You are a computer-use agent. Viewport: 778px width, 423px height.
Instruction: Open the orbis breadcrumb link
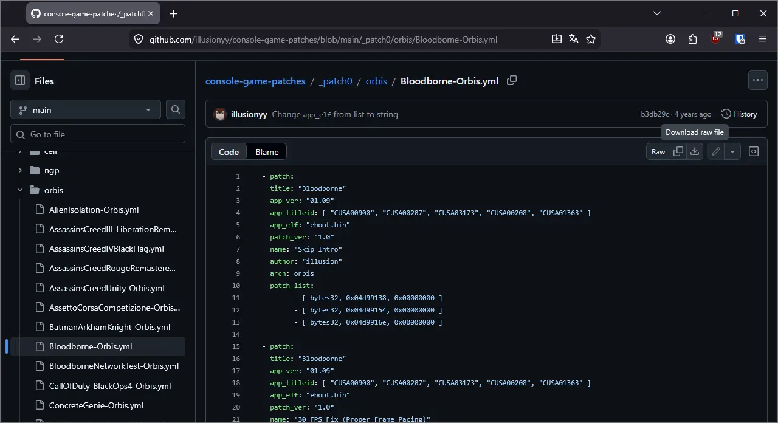(376, 81)
